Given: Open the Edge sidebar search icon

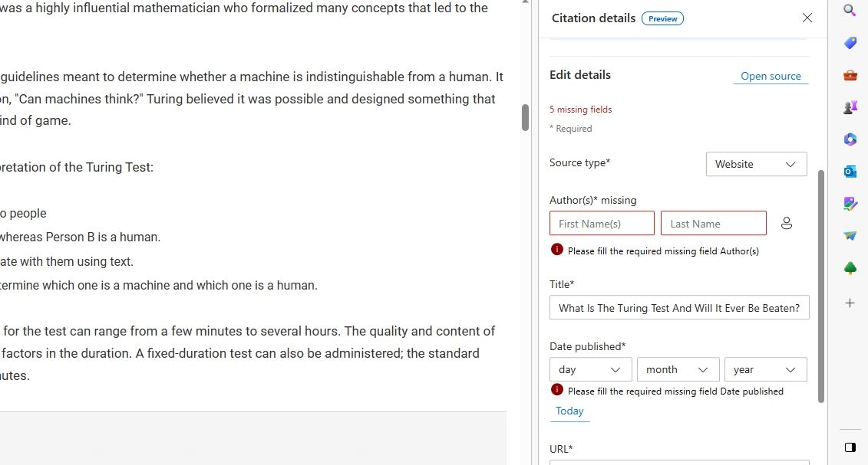Looking at the screenshot, I should (850, 10).
